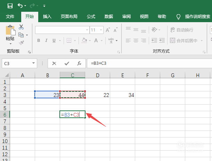Align text to vertical middle
Image resolution: width=212 pixels, height=161 pixels.
click(x=136, y=30)
